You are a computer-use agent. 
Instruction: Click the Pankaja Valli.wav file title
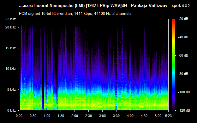pyautogui.click(x=149, y=6)
